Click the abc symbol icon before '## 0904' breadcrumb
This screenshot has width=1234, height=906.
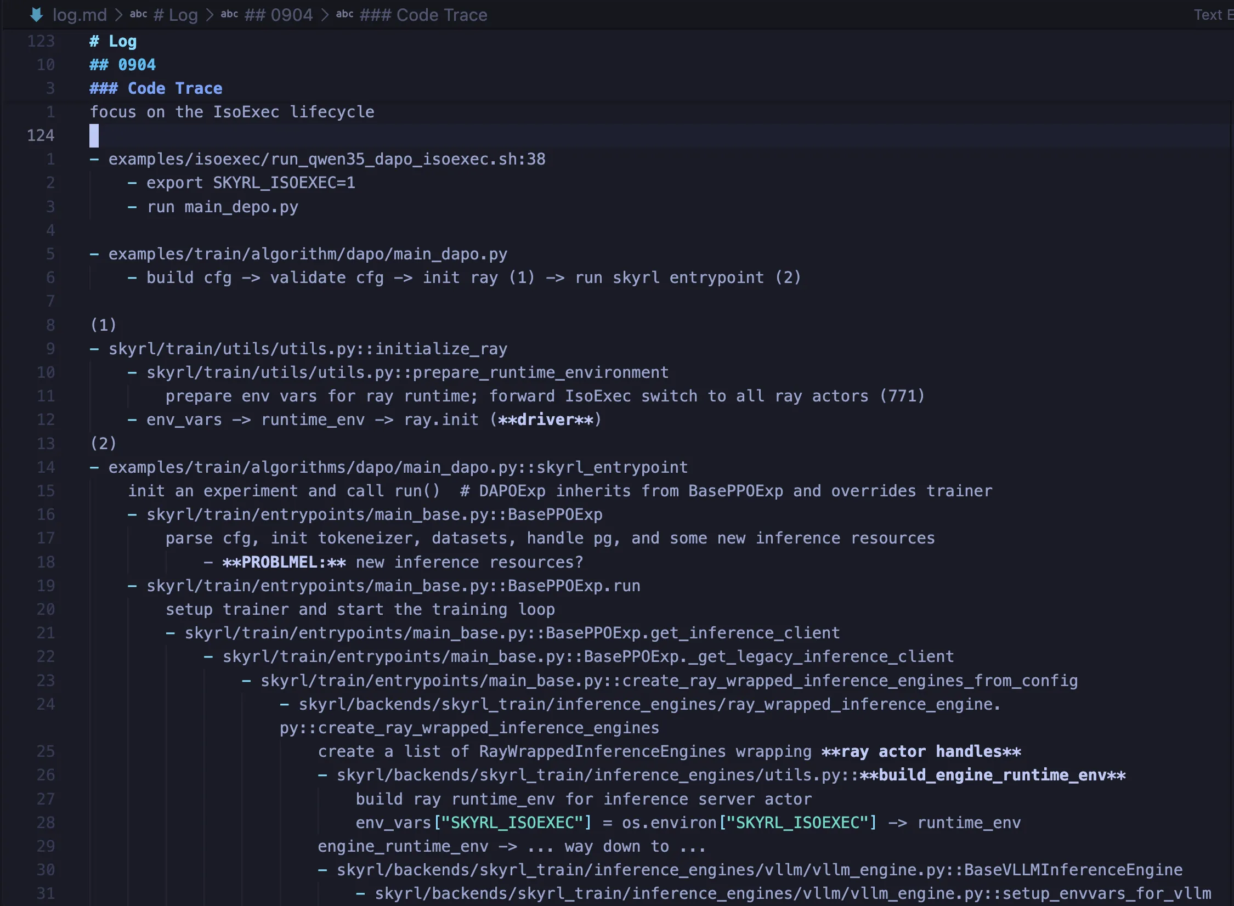pos(229,14)
